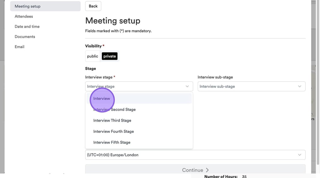Pick Interview Third Stage from the list
The image size is (320, 178).
pyautogui.click(x=112, y=120)
